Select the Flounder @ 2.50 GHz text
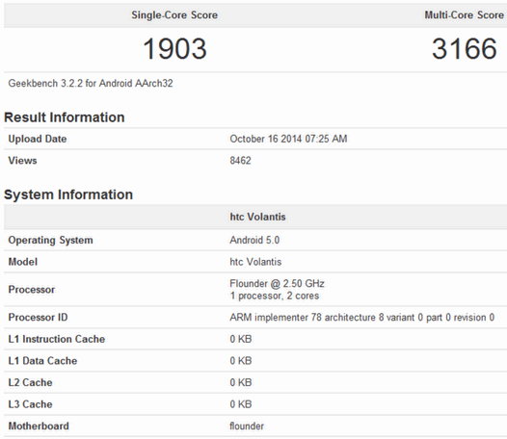The width and height of the screenshot is (507, 439). [277, 284]
